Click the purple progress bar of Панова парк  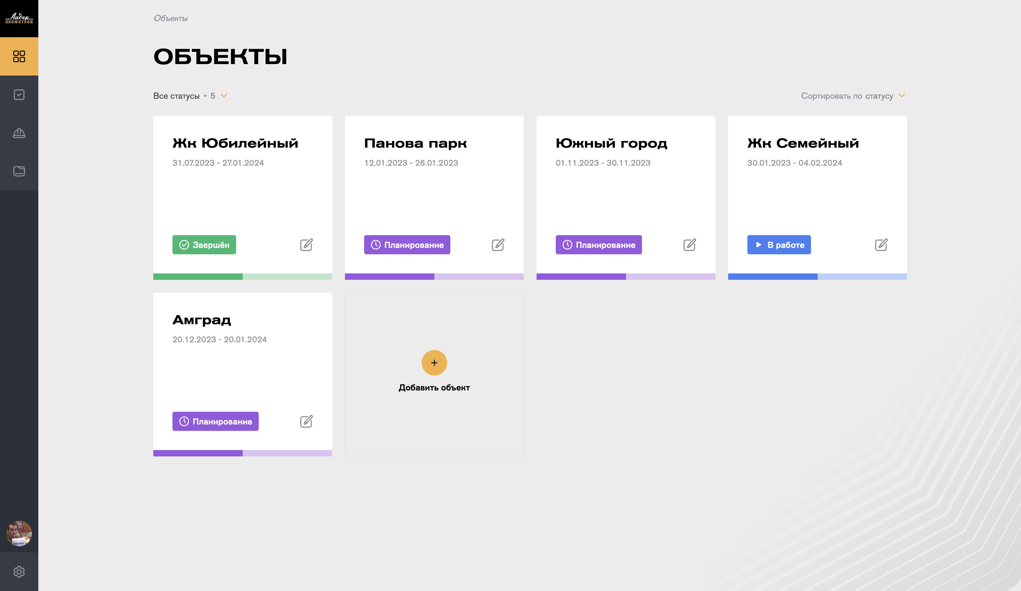[434, 276]
